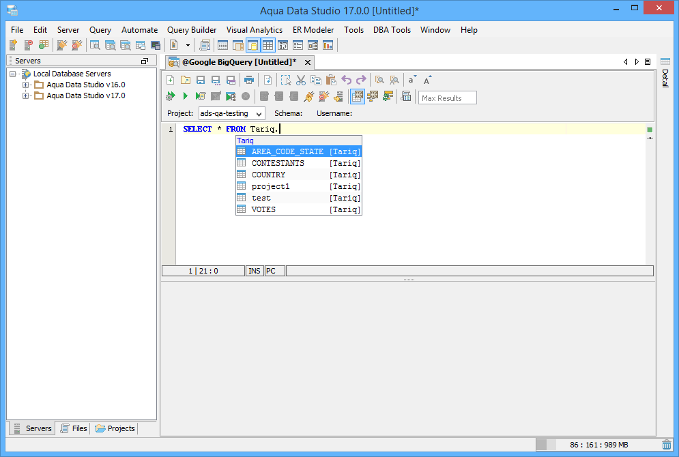This screenshot has height=457, width=679.
Task: Click the green status marker in editor margin
Action: click(x=650, y=130)
